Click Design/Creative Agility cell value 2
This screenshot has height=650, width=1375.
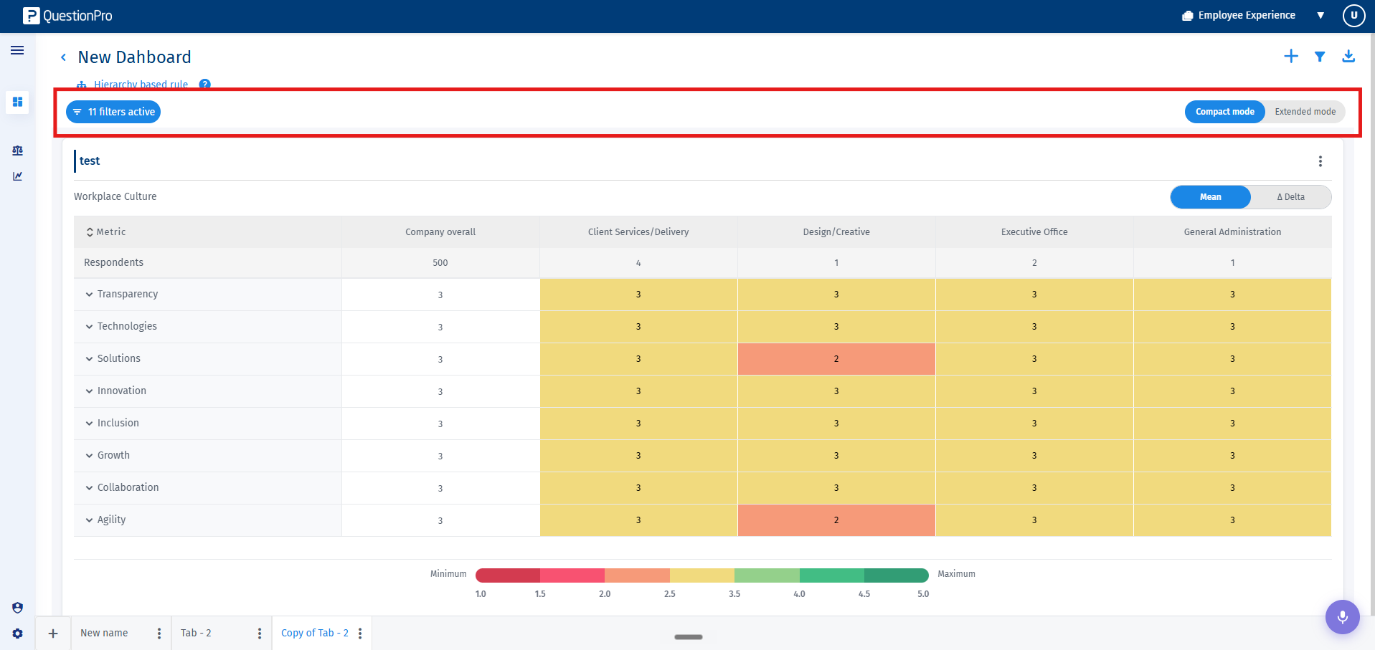click(836, 520)
